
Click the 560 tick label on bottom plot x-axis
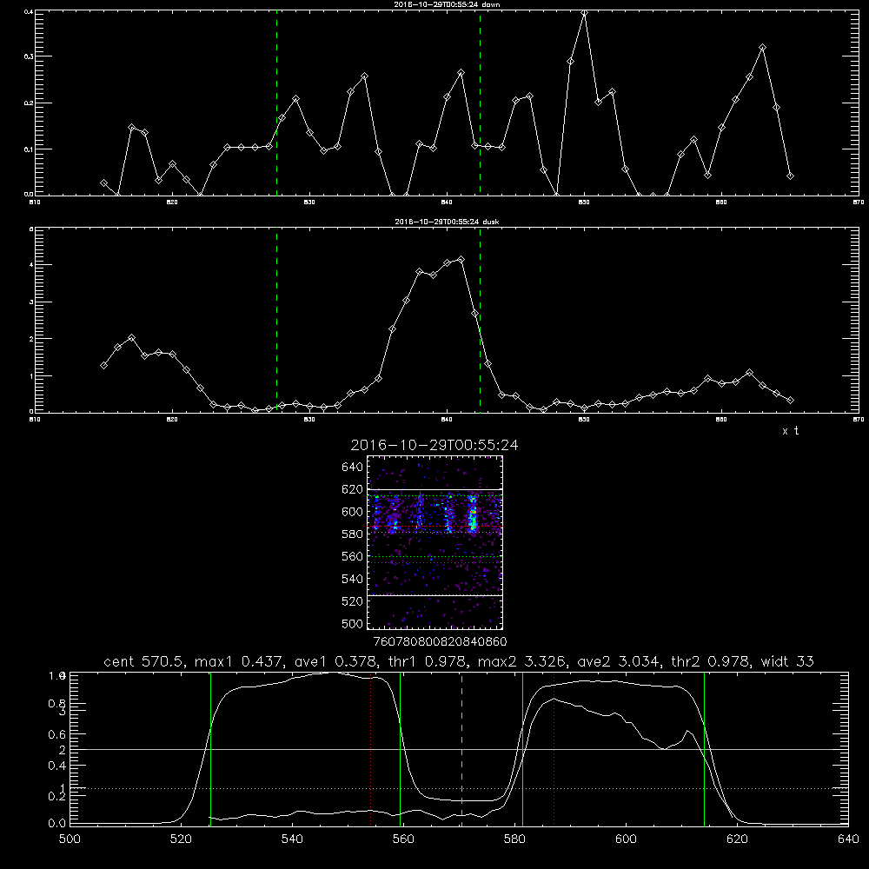(403, 839)
